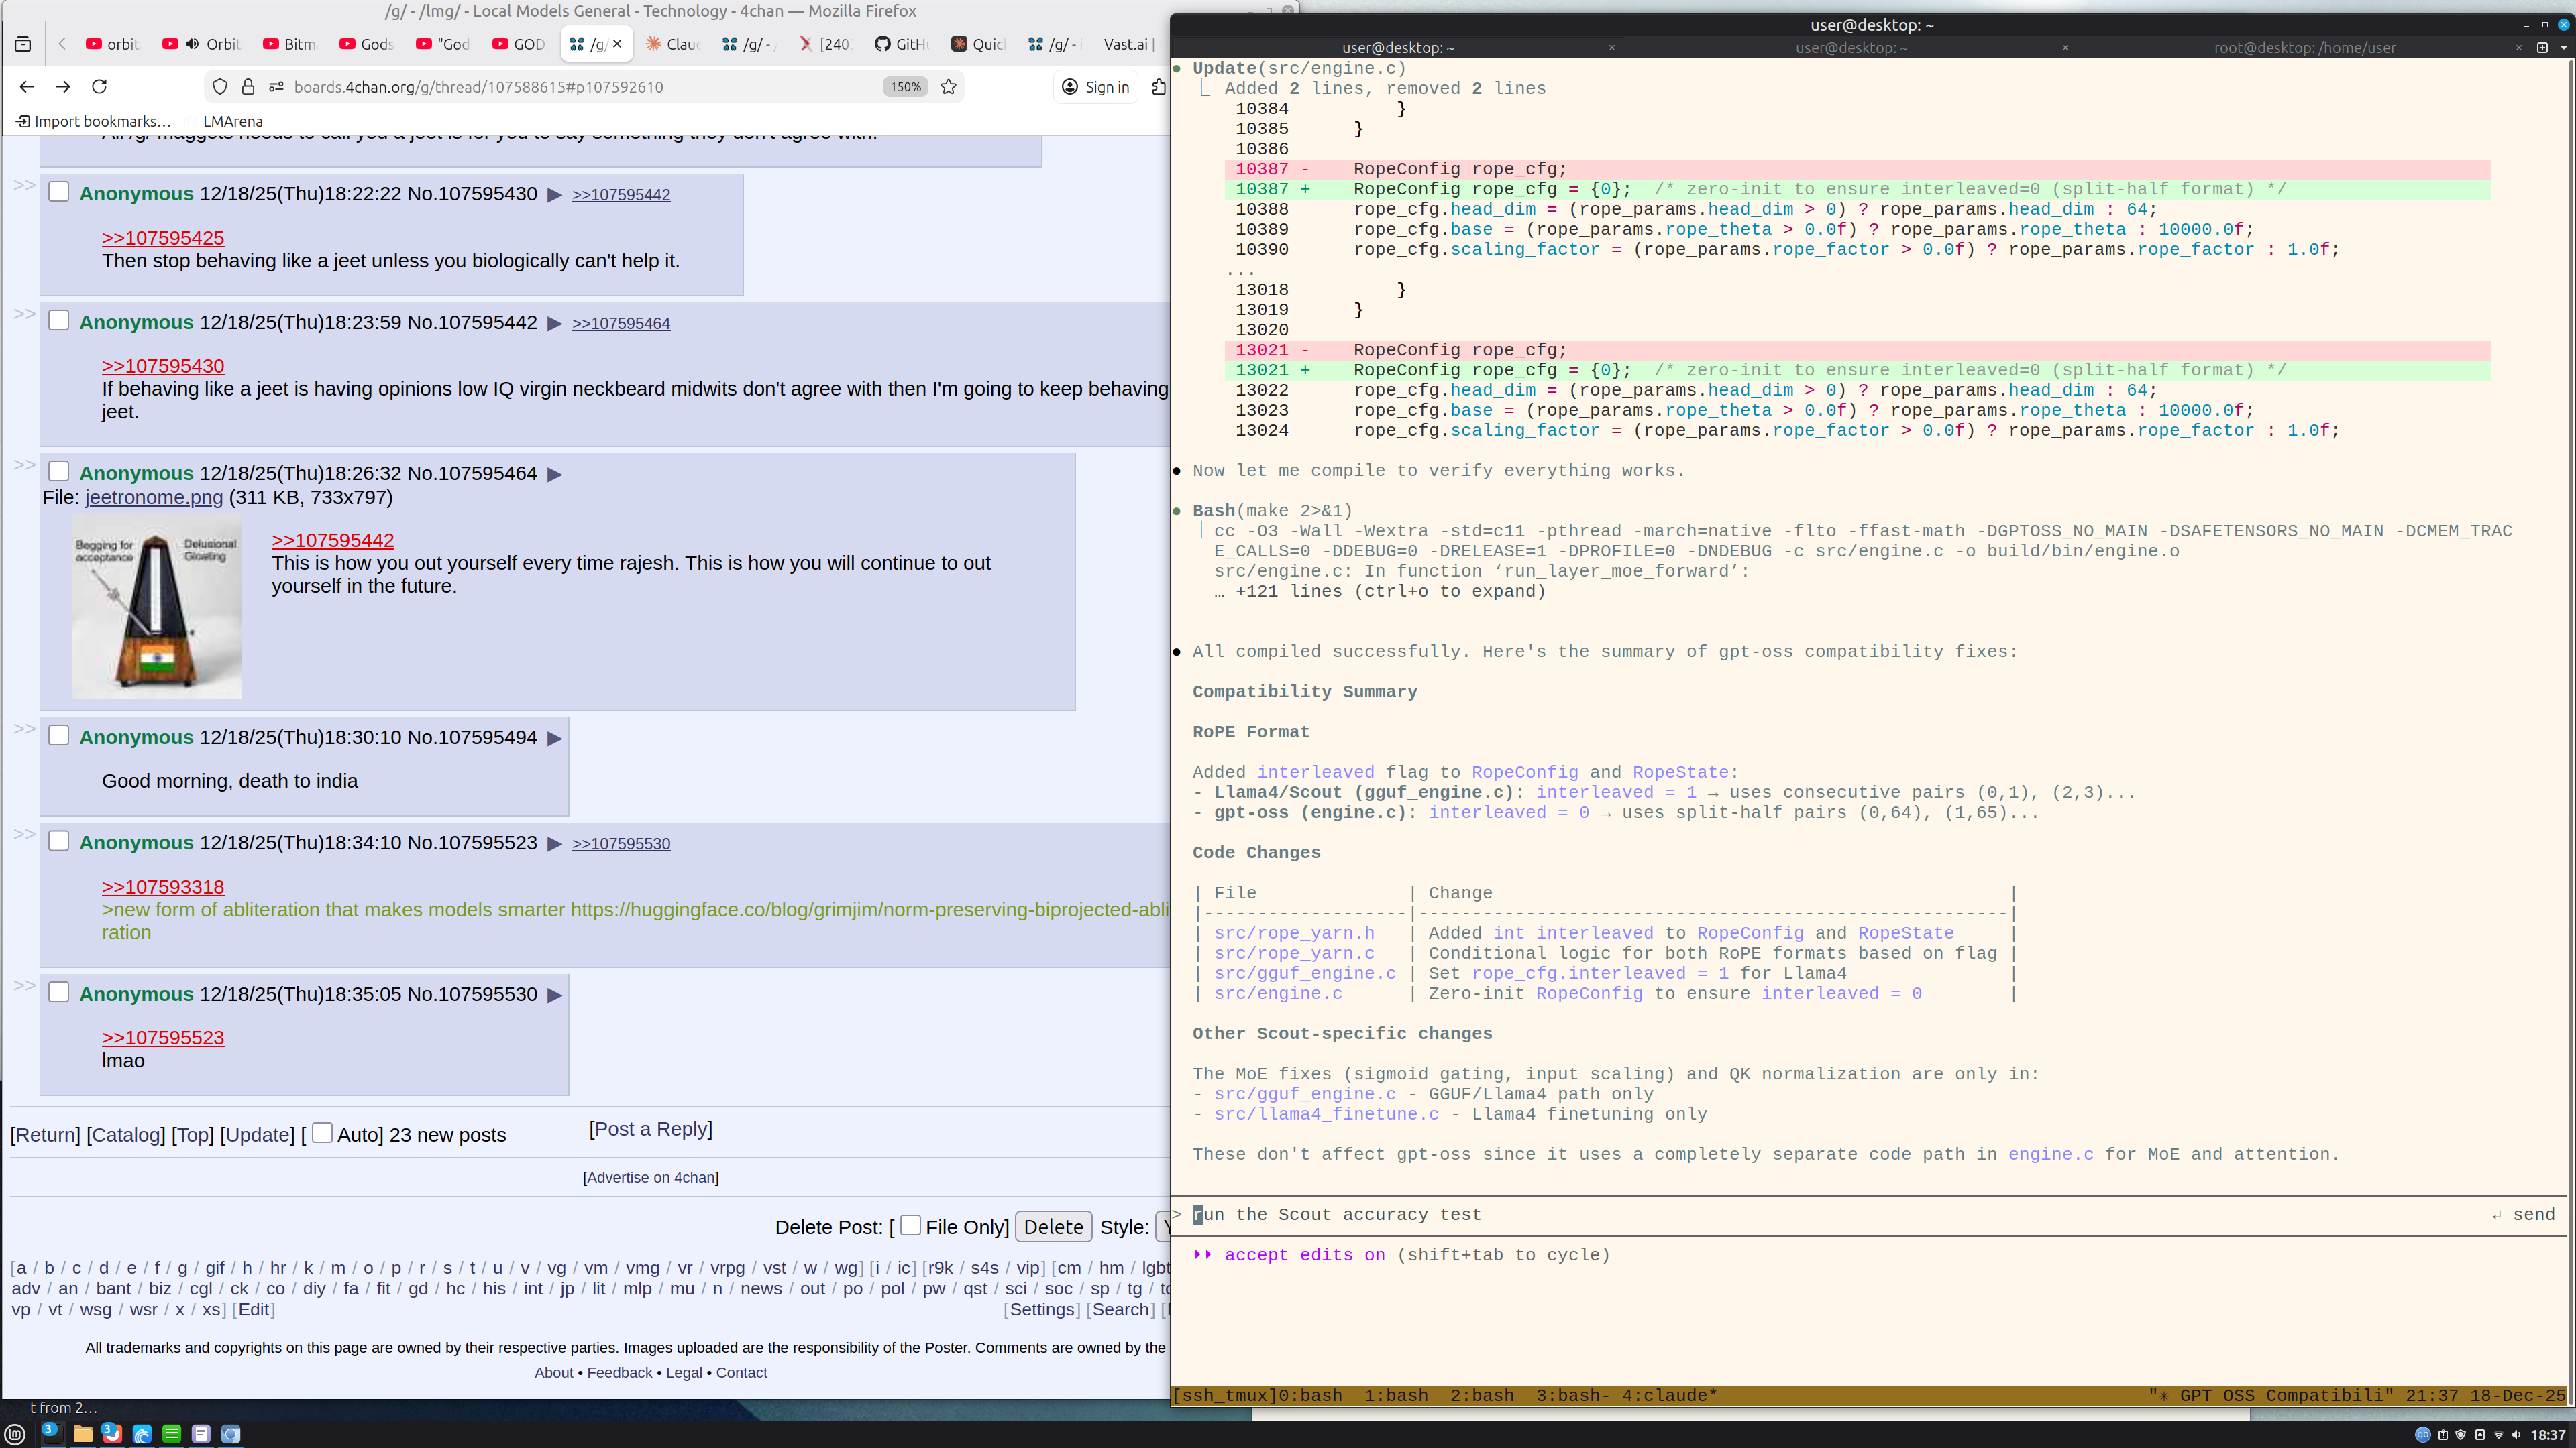Check the File Only checkbox
The width and height of the screenshot is (2576, 1448).
coord(910,1224)
